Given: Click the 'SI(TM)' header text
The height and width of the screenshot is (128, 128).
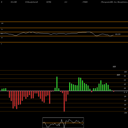Looking at the screenshot, I should (49, 2).
